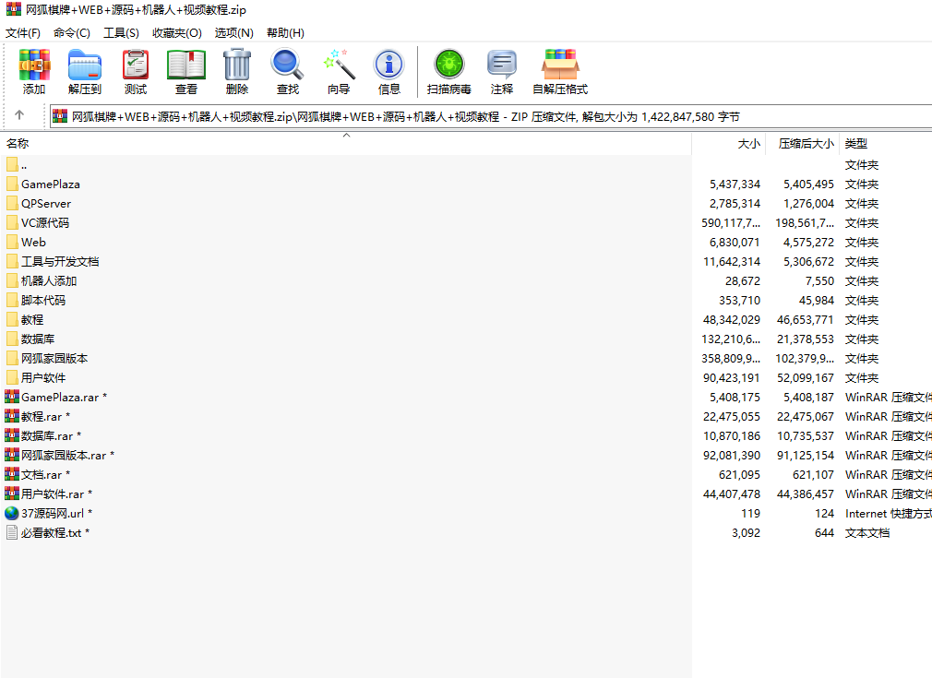The image size is (932, 678).
Task: Select the Web folder icon
Action: tap(12, 242)
